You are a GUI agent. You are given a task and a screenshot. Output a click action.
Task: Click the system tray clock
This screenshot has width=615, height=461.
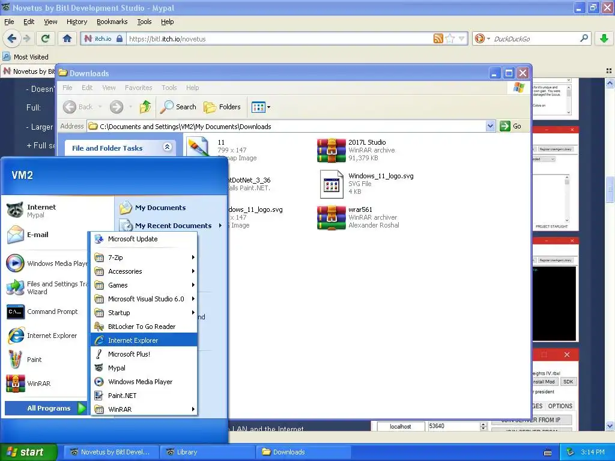click(x=592, y=452)
